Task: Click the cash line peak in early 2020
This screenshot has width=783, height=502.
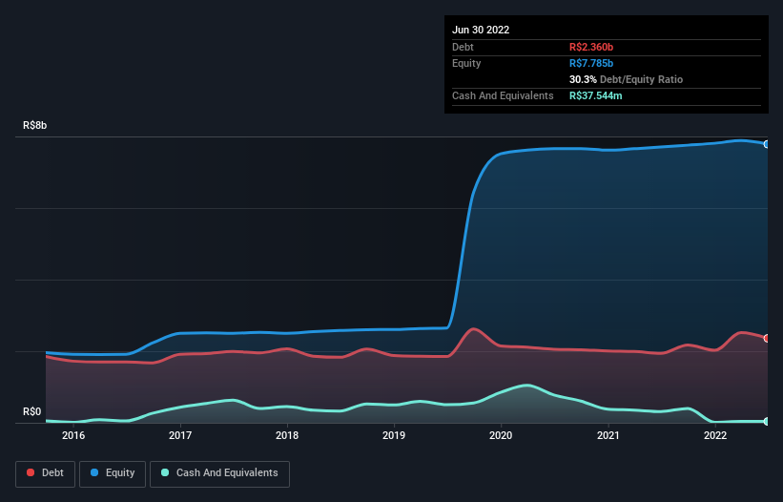Action: pos(527,386)
